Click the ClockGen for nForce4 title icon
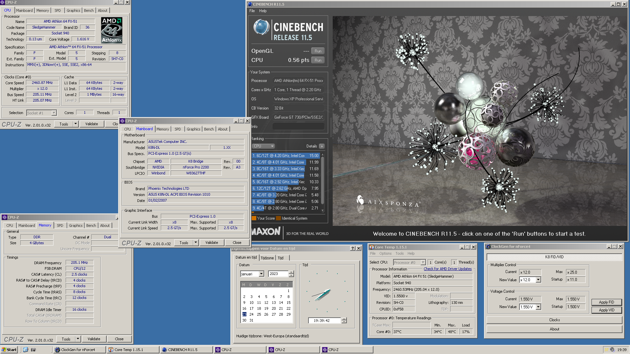The height and width of the screenshot is (354, 630). pos(488,246)
